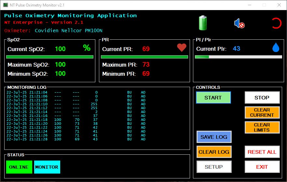The image size is (287, 182).
Task: Click the green battery status icon
Action: (x=203, y=23)
